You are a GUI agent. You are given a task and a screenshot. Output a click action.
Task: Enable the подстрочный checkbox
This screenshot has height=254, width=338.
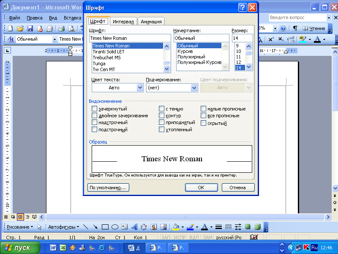click(94, 130)
